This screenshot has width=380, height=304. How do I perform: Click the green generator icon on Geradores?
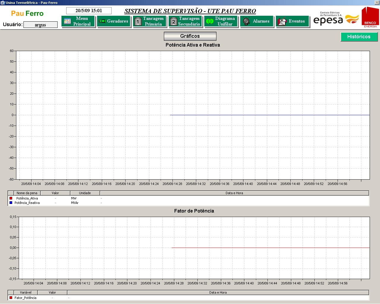coord(102,21)
